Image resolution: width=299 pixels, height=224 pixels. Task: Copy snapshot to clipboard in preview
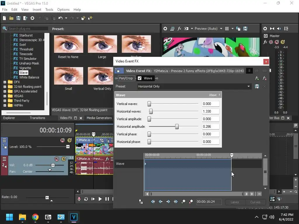pos(238,29)
